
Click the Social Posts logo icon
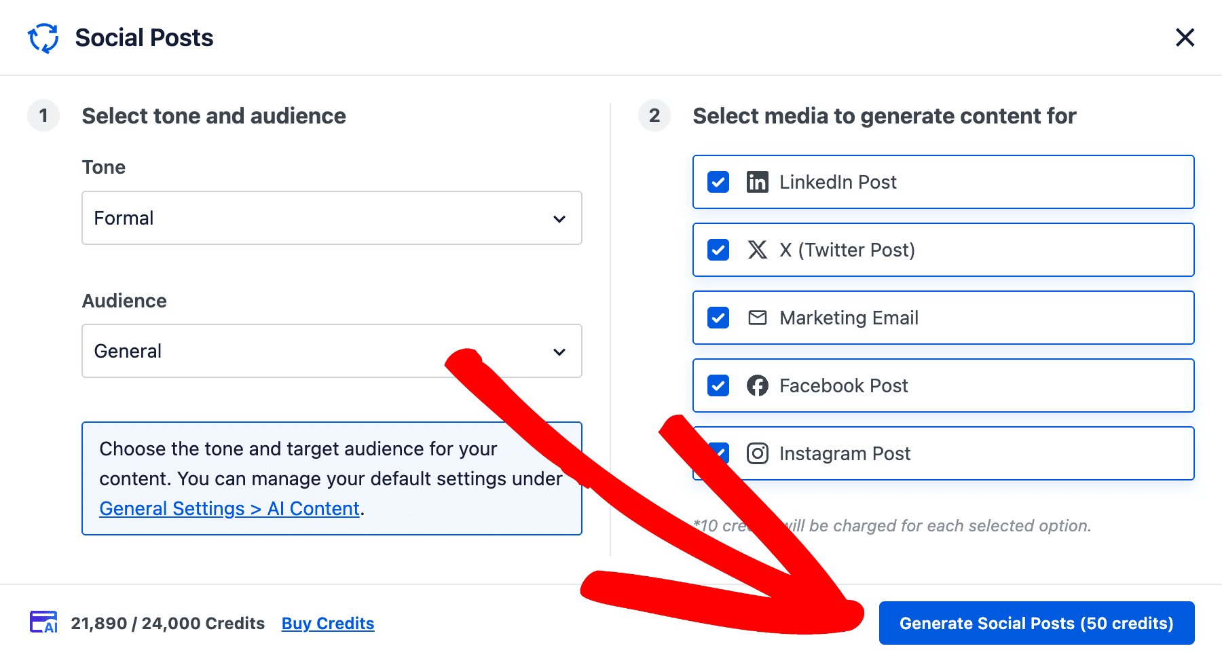click(x=43, y=38)
